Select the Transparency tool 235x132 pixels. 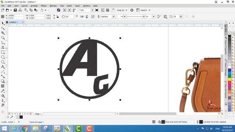click(3, 86)
